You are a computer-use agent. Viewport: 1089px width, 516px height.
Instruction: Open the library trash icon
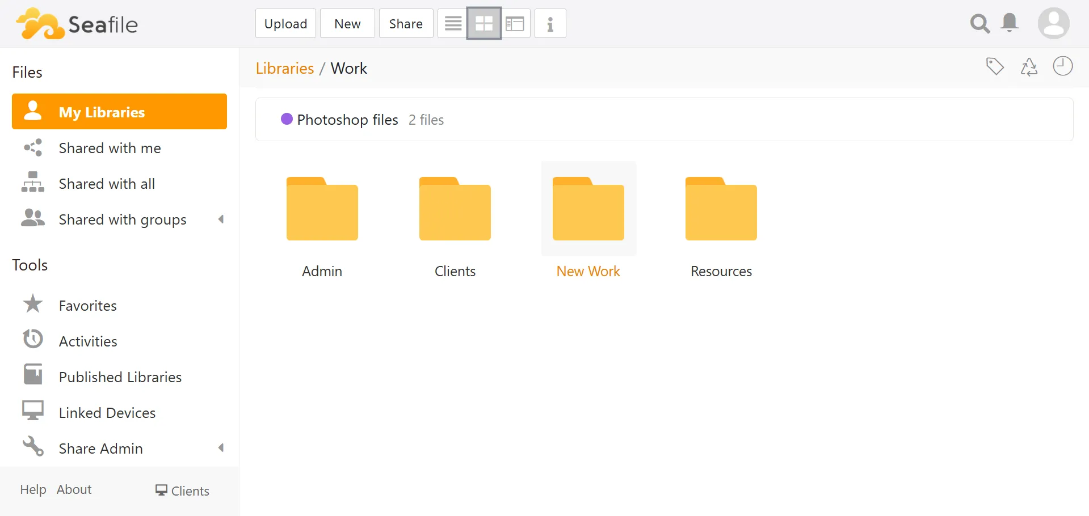point(1029,66)
